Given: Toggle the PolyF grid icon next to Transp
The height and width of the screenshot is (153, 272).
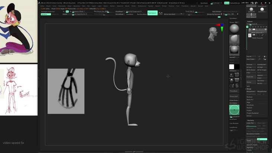Looking at the screenshot, I should (x=237, y=75).
